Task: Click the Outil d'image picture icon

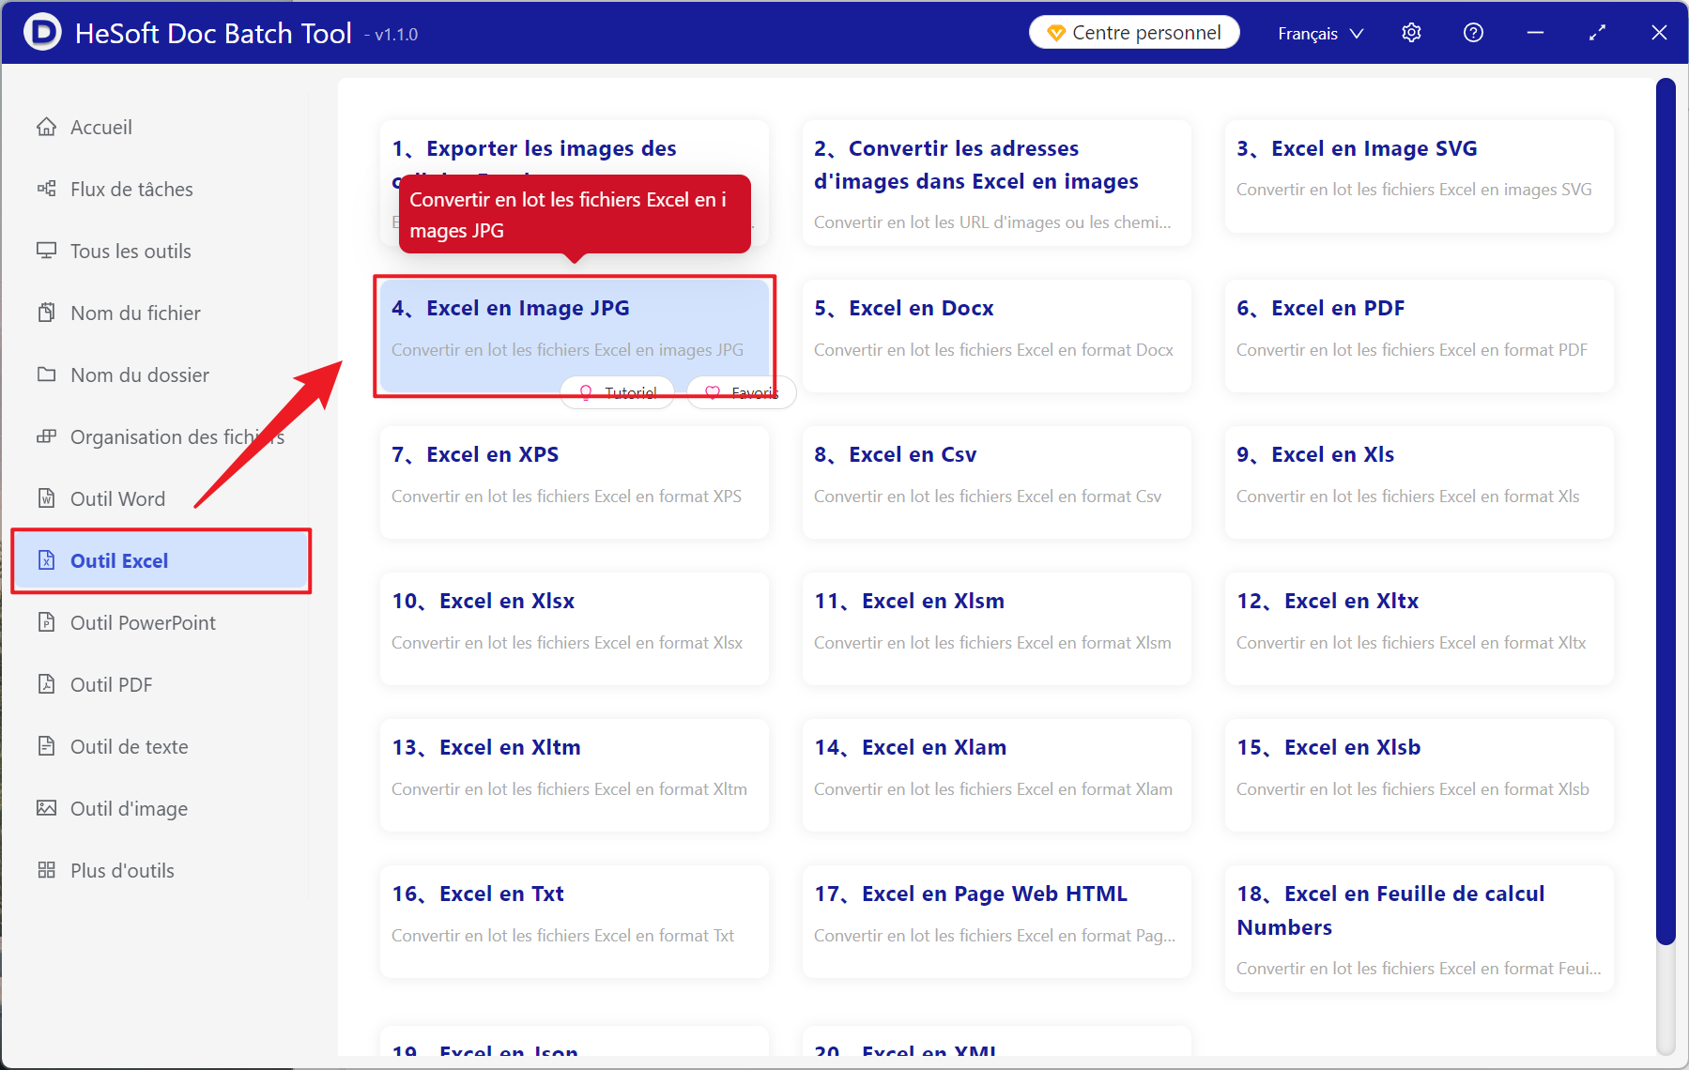Action: pyautogui.click(x=46, y=808)
